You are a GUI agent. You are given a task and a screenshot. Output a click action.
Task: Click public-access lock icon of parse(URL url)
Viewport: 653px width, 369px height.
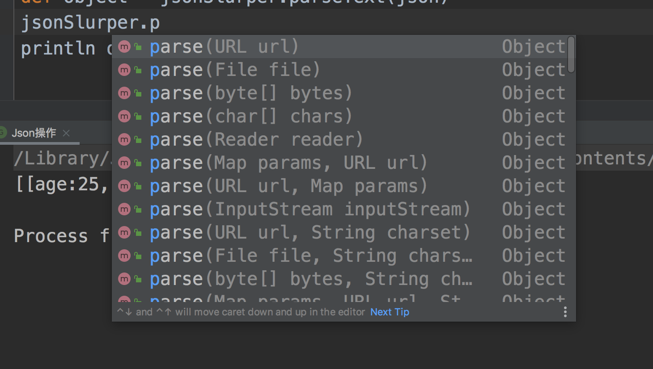138,46
